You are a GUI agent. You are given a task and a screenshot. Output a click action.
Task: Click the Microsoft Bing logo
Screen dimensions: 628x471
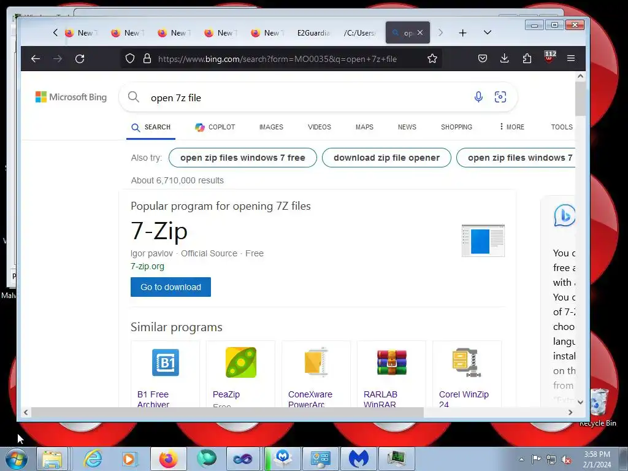click(71, 97)
